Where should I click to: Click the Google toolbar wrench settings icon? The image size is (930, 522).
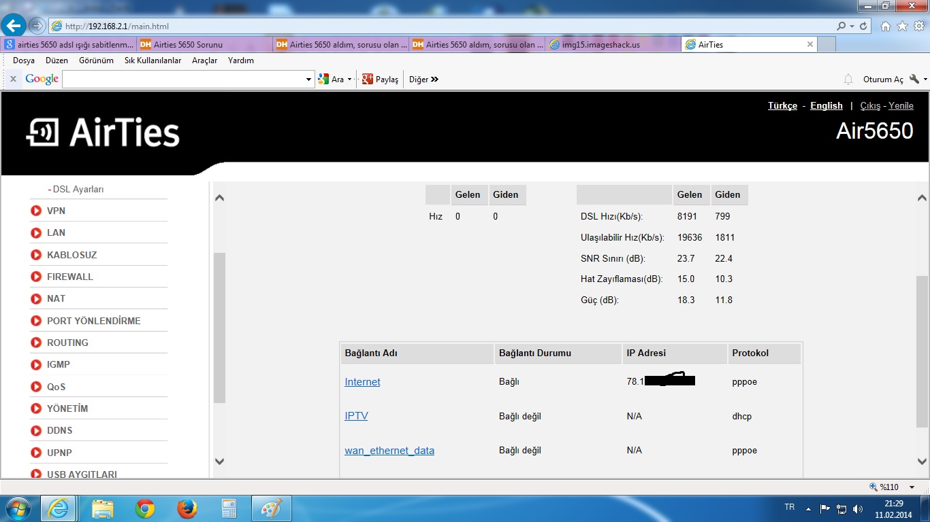pyautogui.click(x=914, y=79)
